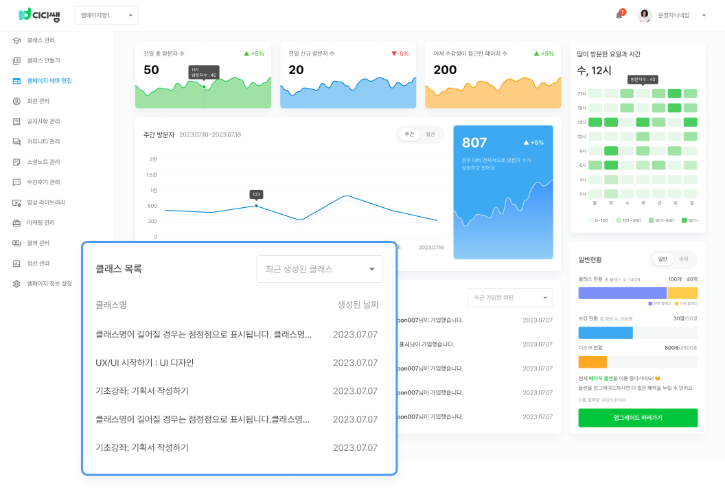
Task: Switch 일반현황 panel to 수익 view
Action: [684, 259]
